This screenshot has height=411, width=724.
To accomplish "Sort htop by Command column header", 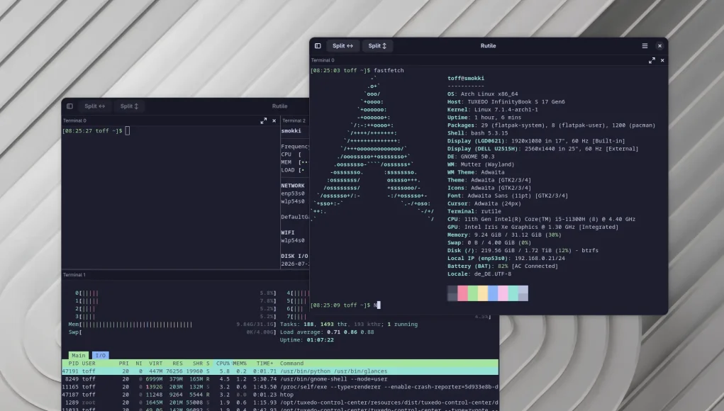I will [x=291, y=364].
